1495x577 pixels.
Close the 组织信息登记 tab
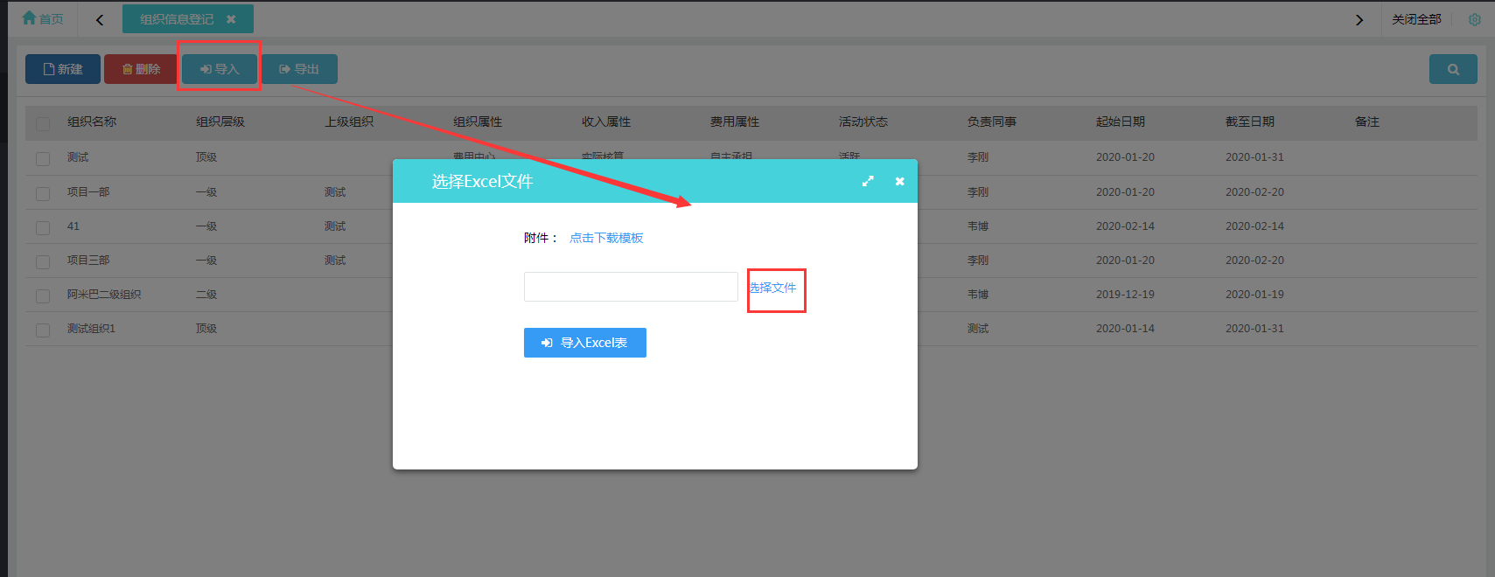point(231,19)
